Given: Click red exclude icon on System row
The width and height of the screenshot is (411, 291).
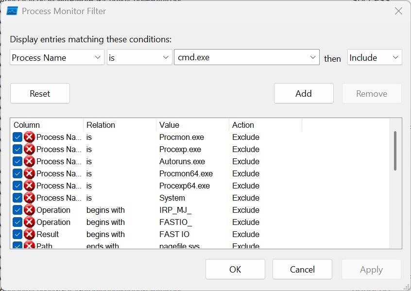Looking at the screenshot, I should 29,198.
